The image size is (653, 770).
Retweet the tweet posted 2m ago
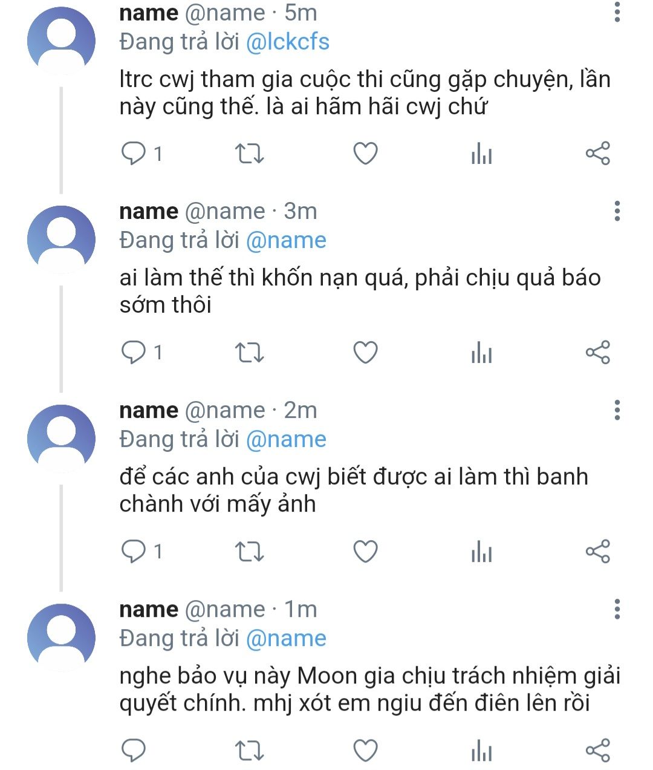[249, 551]
